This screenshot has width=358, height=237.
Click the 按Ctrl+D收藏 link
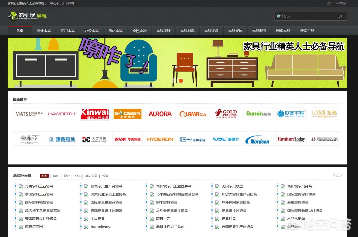pyautogui.click(x=337, y=3)
